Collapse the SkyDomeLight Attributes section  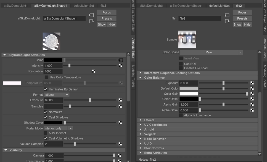pos(5,55)
